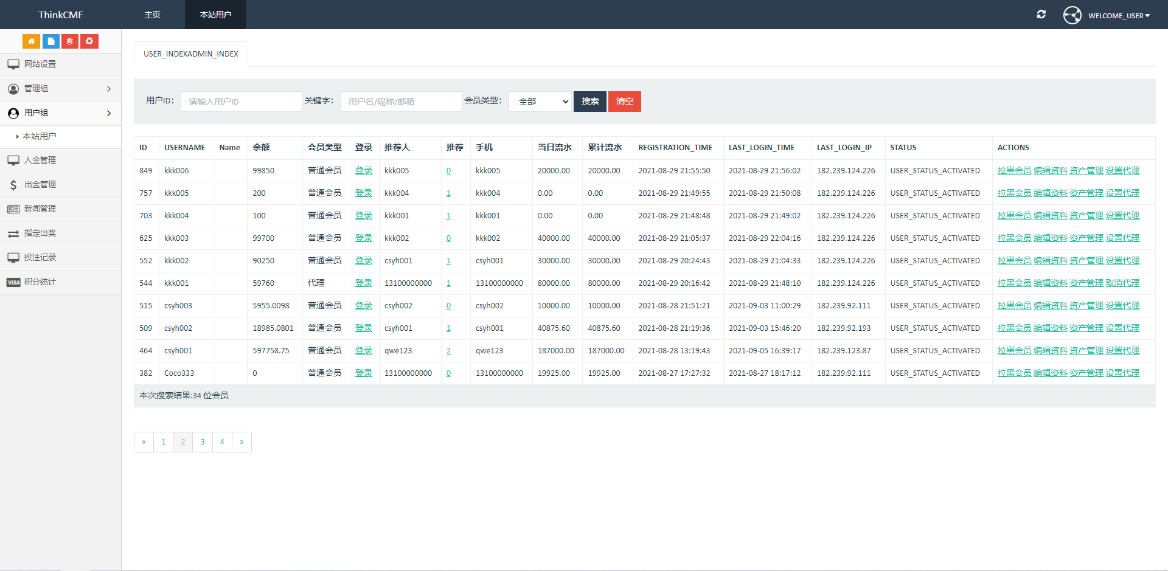Screen dimensions: 1168x571
Task: Click the red clear cache icon
Action: click(x=89, y=41)
